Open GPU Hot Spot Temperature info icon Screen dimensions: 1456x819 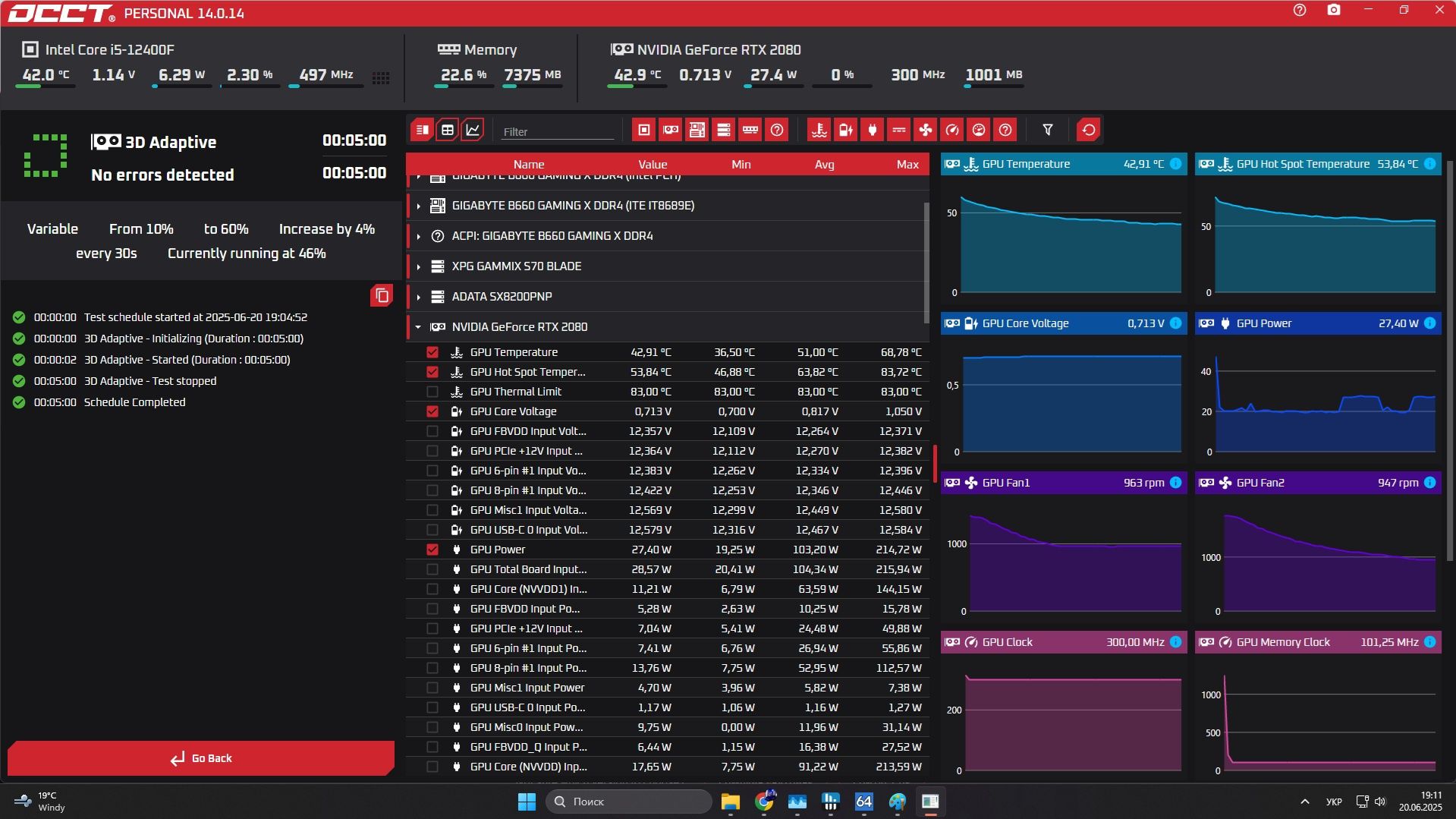(1429, 164)
